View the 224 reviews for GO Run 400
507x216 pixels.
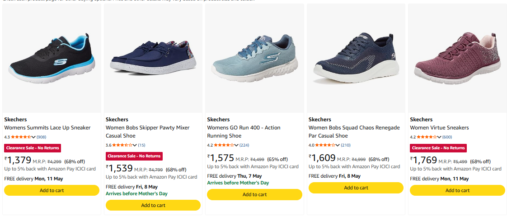(x=244, y=145)
